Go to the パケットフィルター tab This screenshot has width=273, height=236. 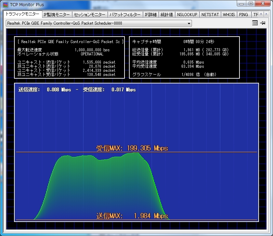click(125, 15)
